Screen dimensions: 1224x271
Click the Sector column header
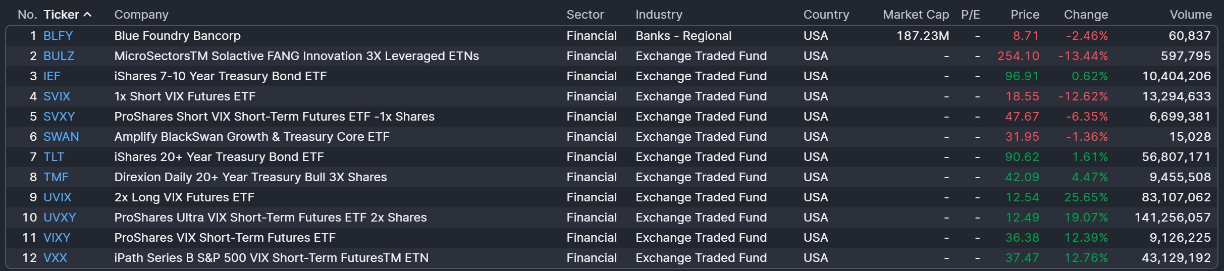[x=585, y=15]
